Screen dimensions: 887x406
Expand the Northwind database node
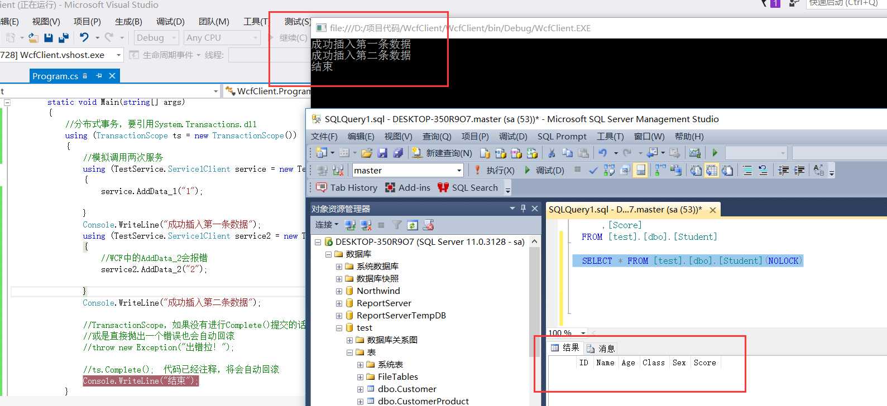[x=339, y=291]
